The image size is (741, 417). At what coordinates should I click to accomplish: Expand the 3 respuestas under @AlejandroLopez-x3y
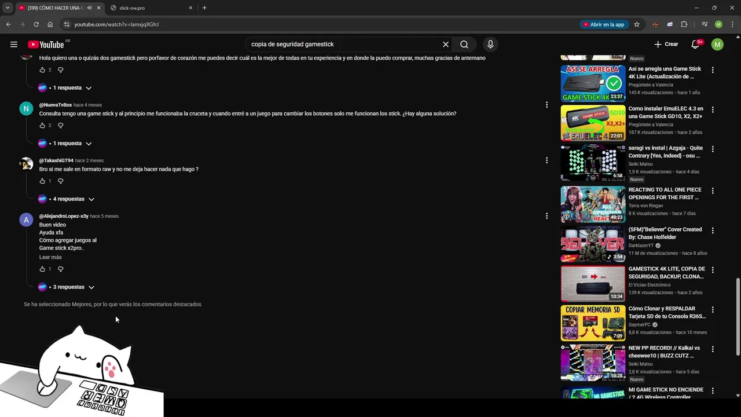click(66, 287)
